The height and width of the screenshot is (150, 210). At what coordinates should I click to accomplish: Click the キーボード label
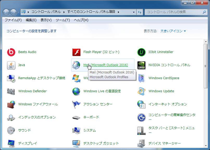click(91, 117)
